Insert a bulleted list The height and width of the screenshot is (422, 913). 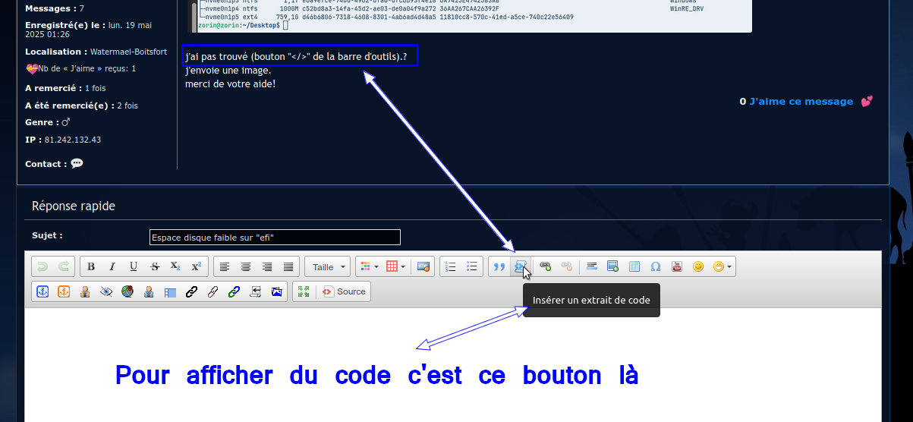tap(472, 267)
